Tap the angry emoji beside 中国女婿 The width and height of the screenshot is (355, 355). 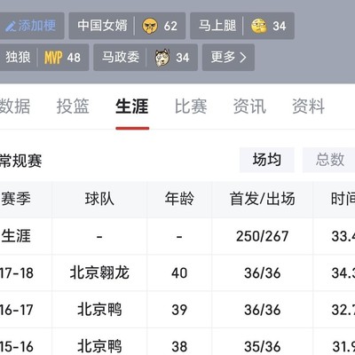pyautogui.click(x=150, y=26)
